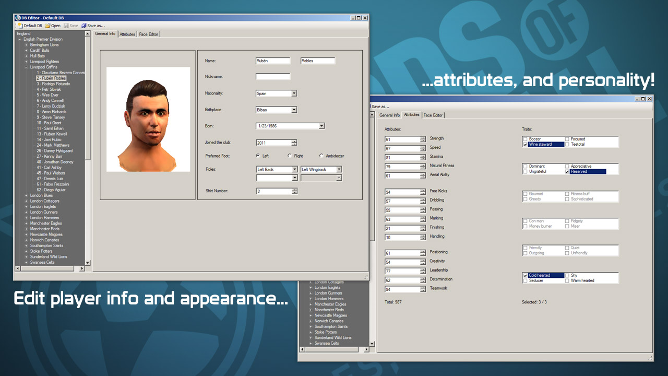
Task: Collapse the Liverpool Griffins team node
Action: pos(26,67)
